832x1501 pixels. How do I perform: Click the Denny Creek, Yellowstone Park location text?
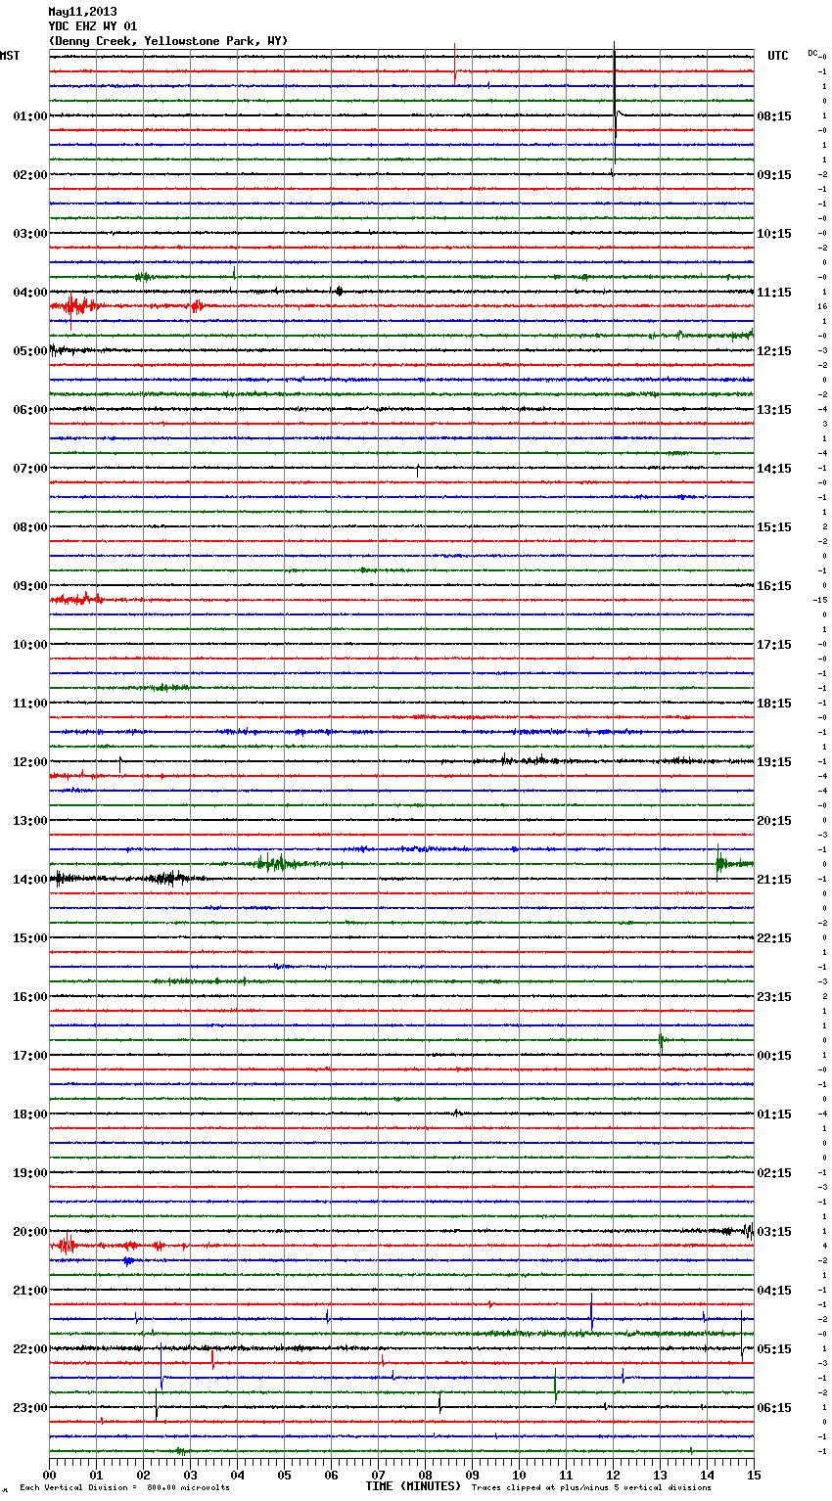pyautogui.click(x=167, y=41)
